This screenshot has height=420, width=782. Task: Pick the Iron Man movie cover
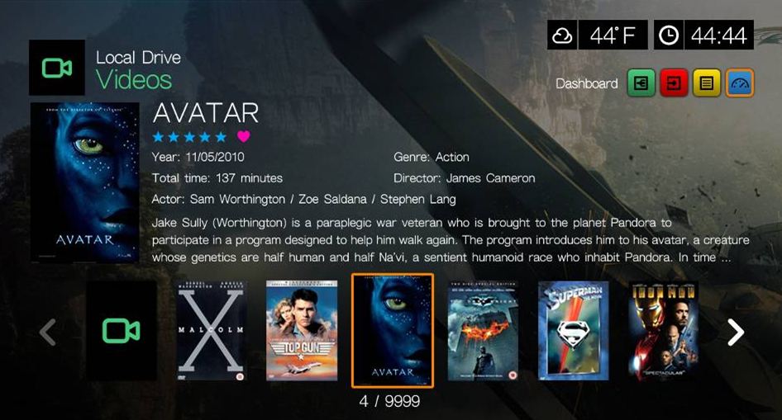pos(663,331)
